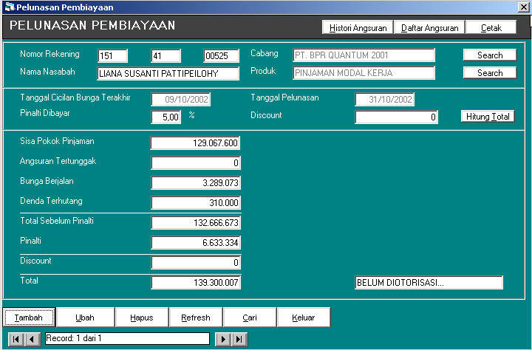
Task: Click the Sisa Pokok Pinjaman value field
Action: [x=195, y=143]
